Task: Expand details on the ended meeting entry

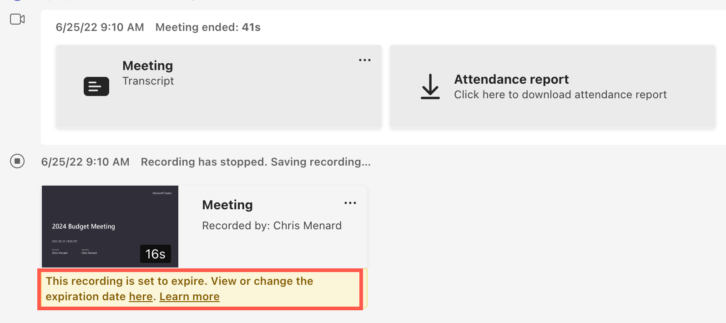Action: (x=207, y=27)
